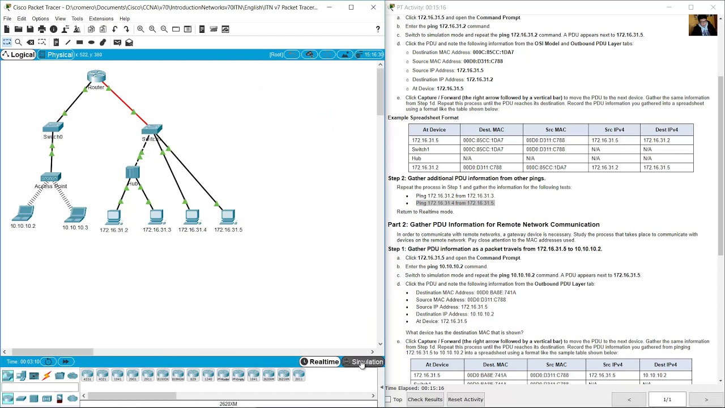This screenshot has height=408, width=725.
Task: Print the workspace via printer icon
Action: (42, 29)
